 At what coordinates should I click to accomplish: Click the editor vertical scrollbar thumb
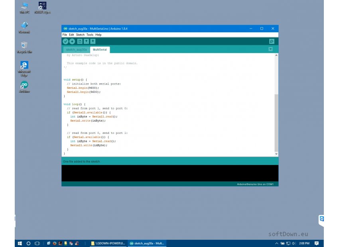[276, 123]
